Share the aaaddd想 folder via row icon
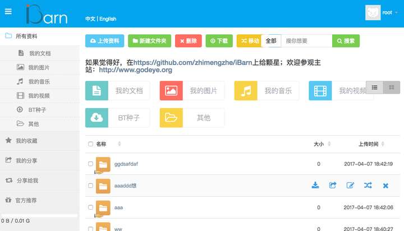Screen dimensions: 404x231 [333, 185]
